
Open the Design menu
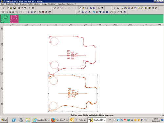(x=44, y=4)
